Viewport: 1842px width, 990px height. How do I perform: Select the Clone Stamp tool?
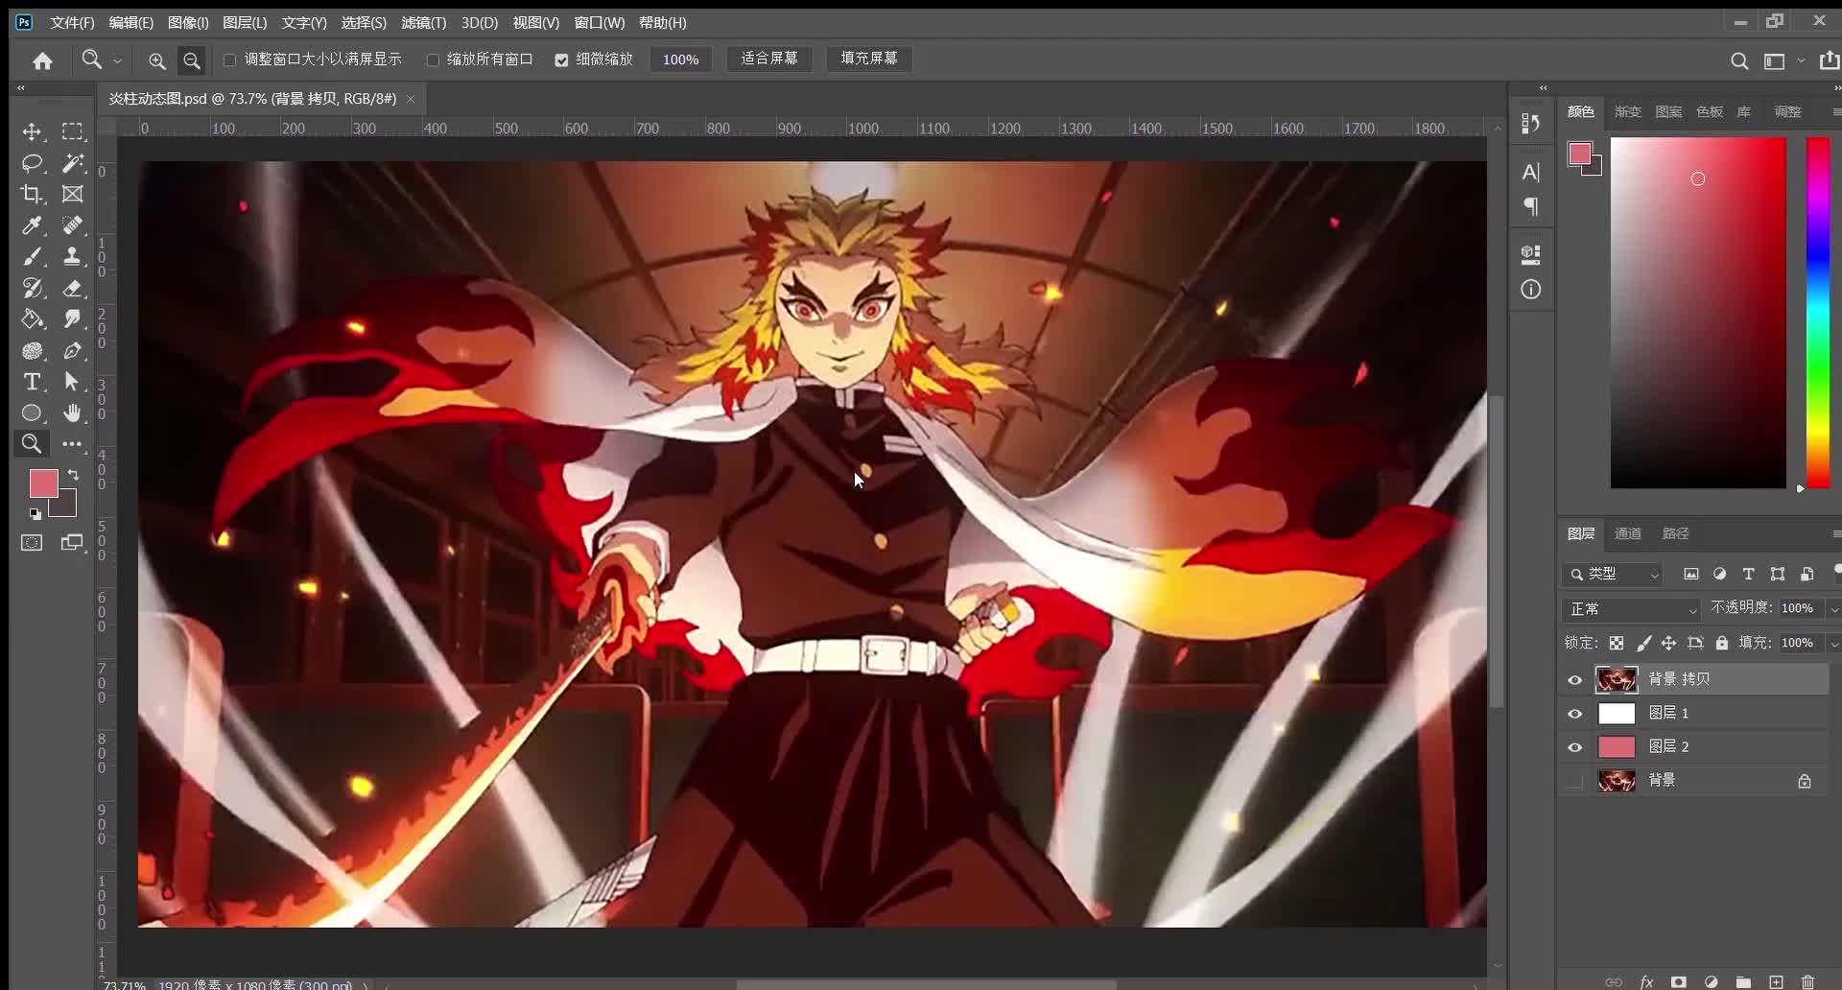73,256
